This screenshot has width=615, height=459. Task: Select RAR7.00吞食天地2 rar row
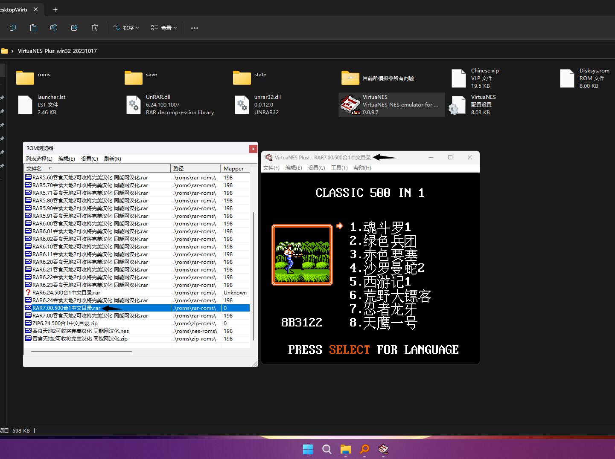(137, 316)
